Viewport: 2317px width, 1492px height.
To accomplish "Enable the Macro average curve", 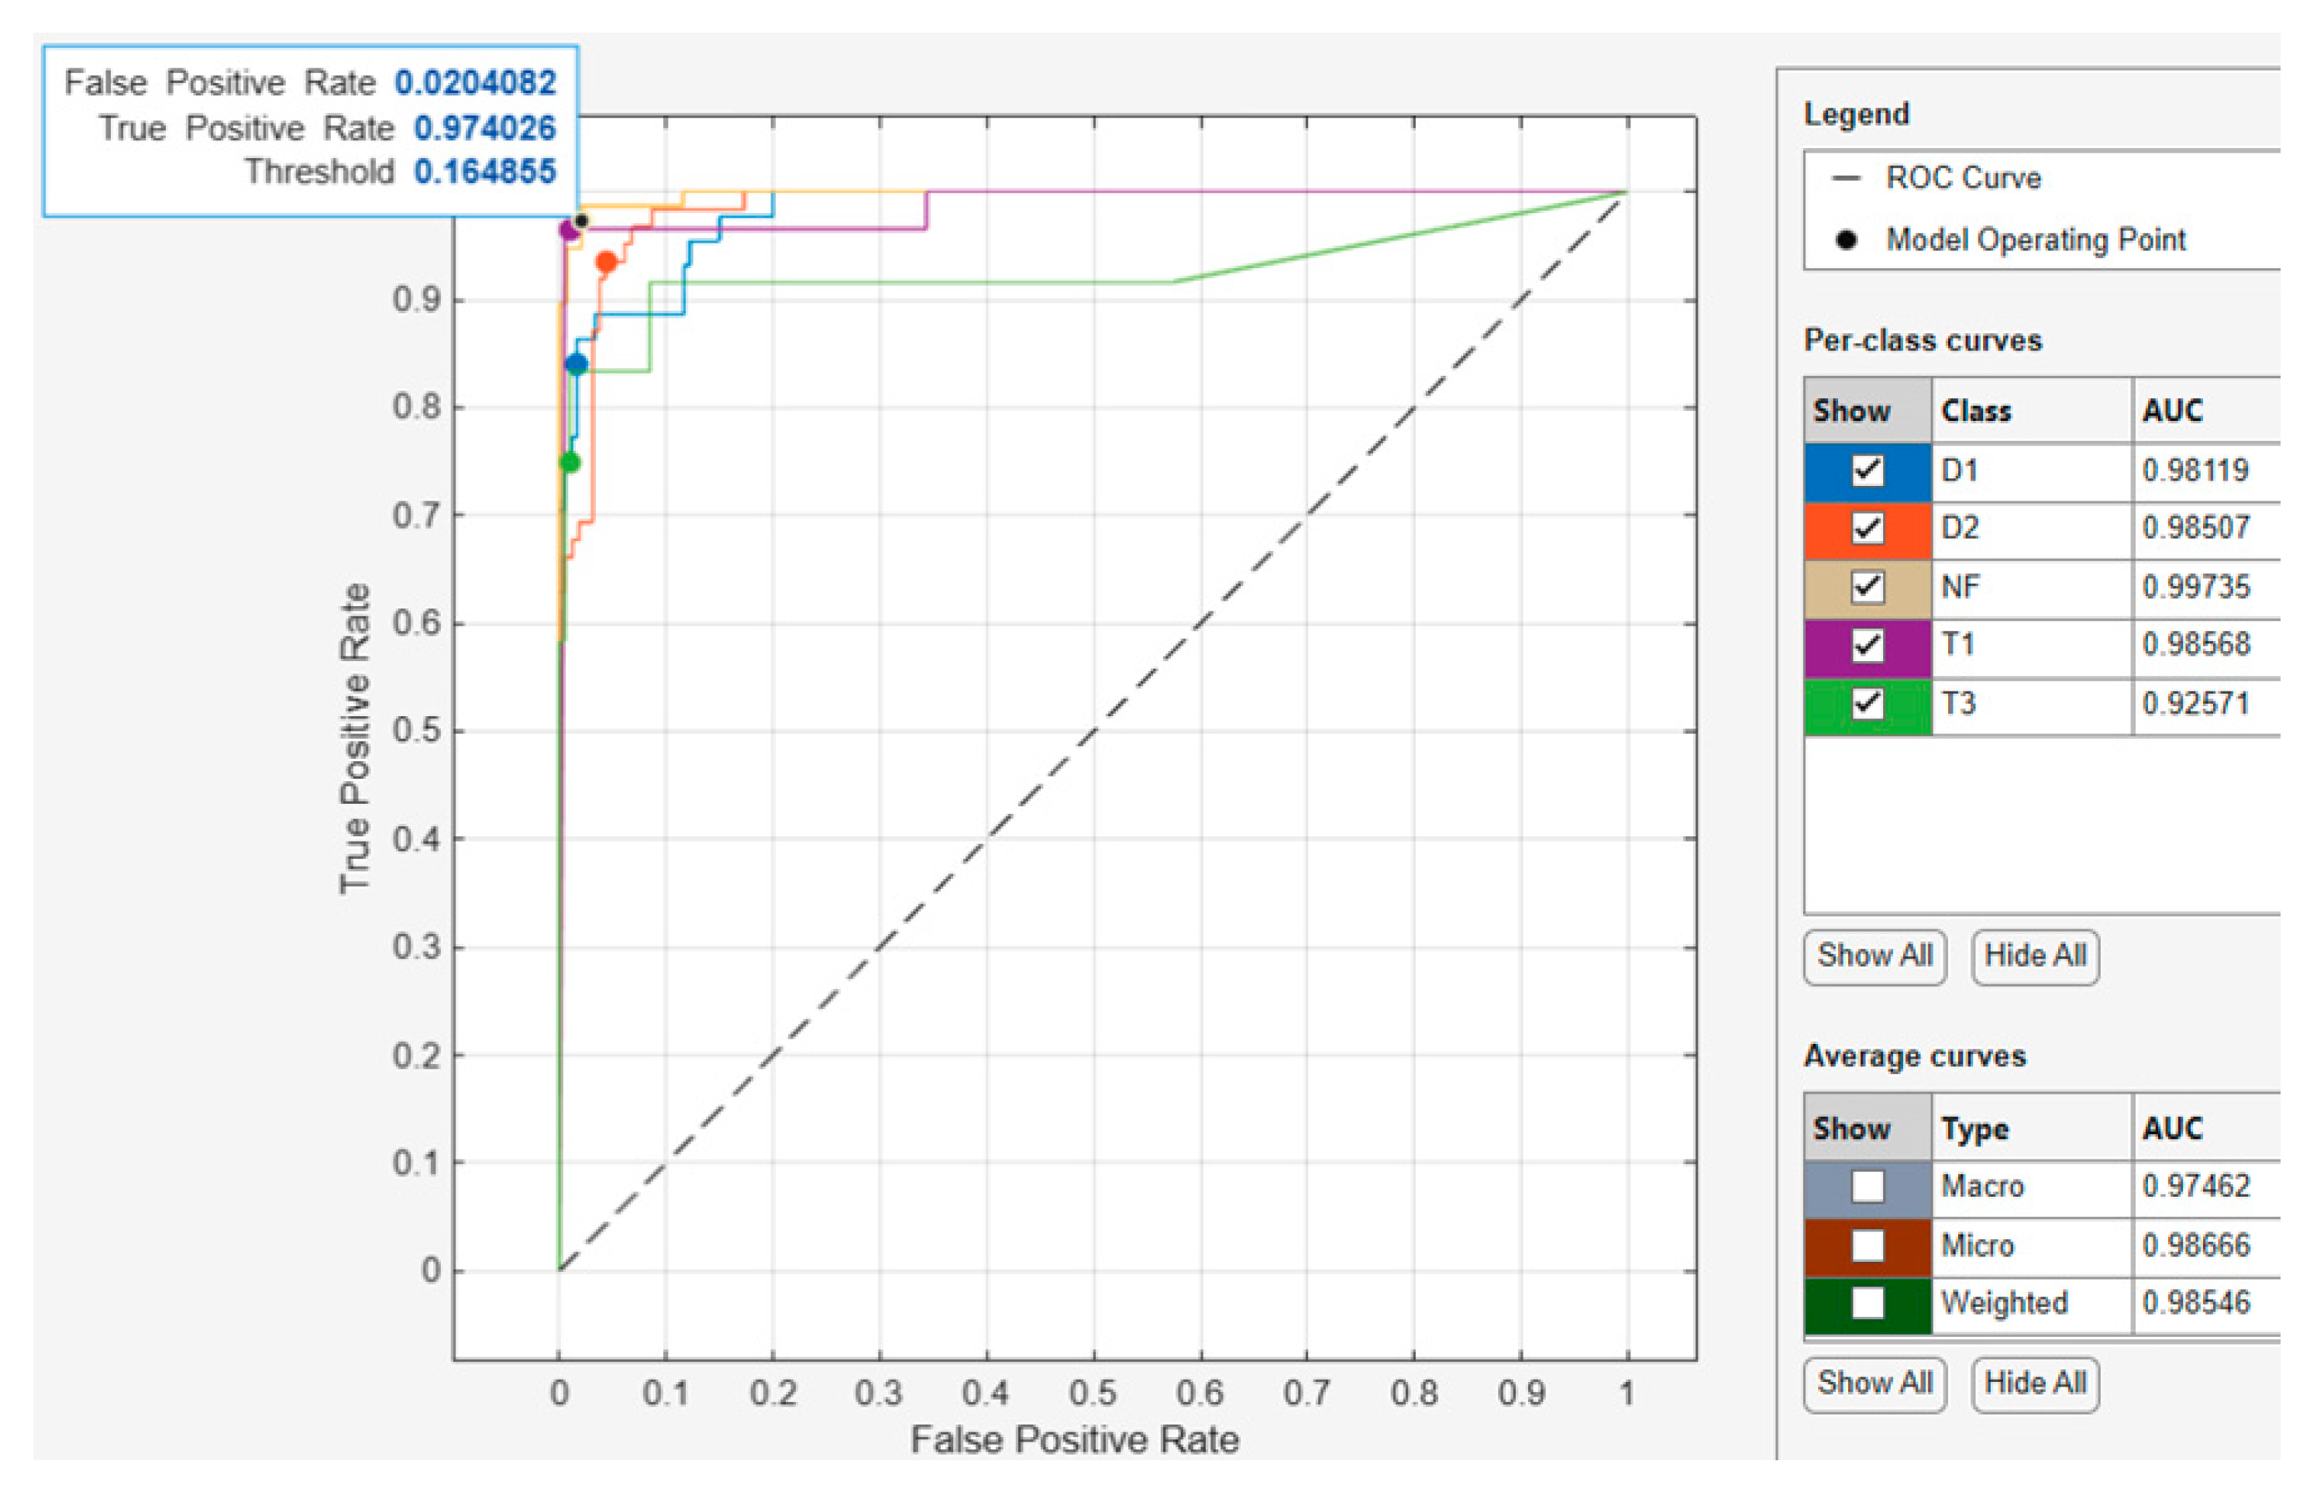I will point(1867,1187).
